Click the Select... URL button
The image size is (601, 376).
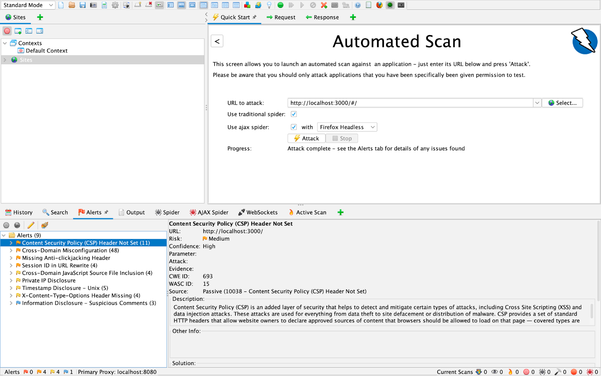562,103
